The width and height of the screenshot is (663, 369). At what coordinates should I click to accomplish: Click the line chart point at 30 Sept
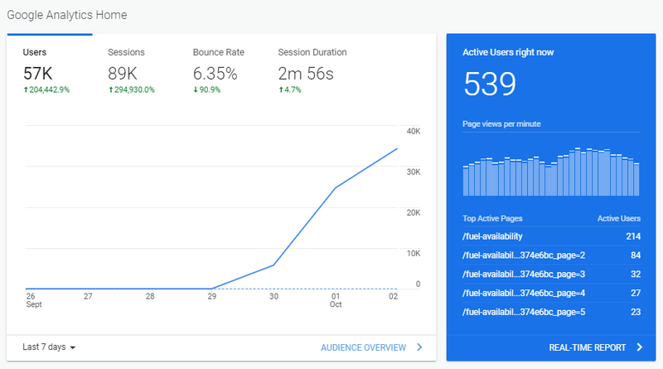pos(274,265)
